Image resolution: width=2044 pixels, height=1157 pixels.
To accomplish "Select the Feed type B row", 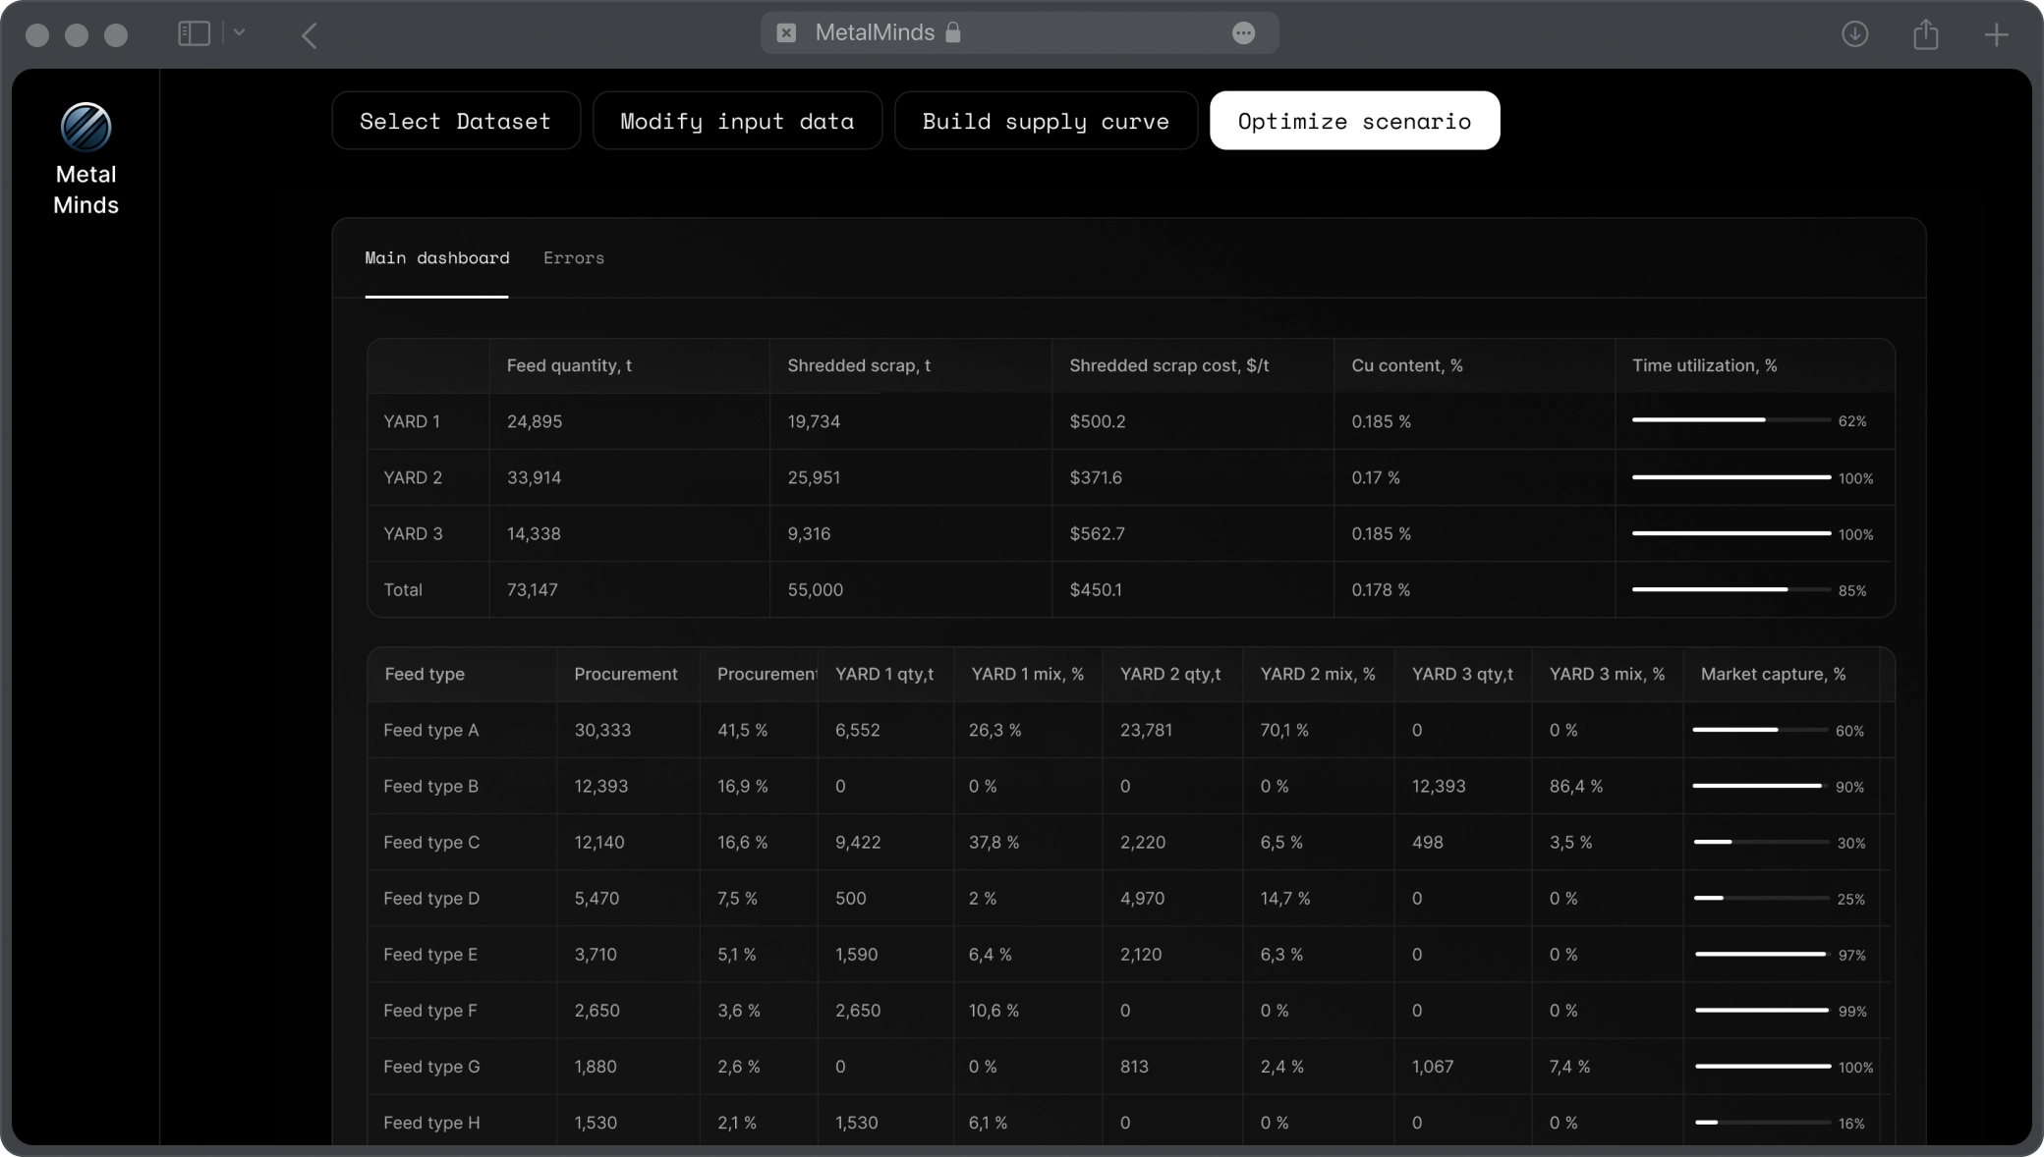I will tap(430, 787).
